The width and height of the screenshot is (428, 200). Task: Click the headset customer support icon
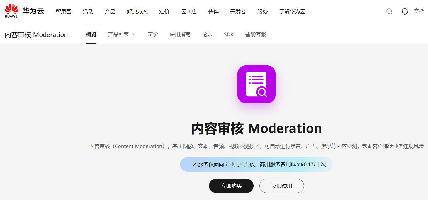(405, 11)
